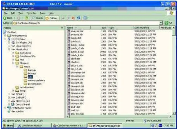Select the Moaproj folder in tree
Viewport: 178px width, 129px height.
pyautogui.click(x=24, y=63)
